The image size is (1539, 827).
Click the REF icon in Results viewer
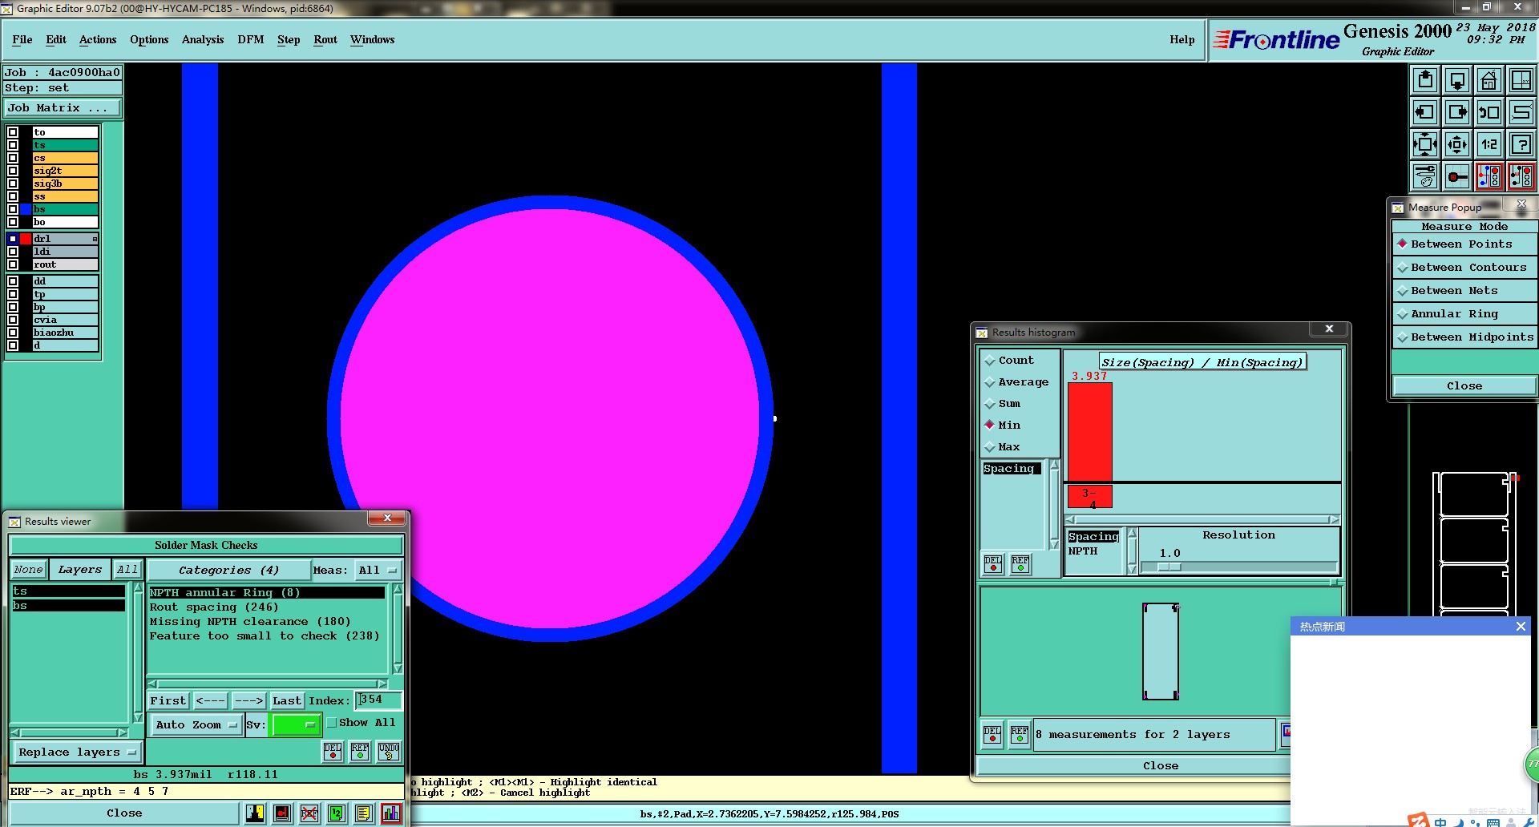[x=360, y=751]
